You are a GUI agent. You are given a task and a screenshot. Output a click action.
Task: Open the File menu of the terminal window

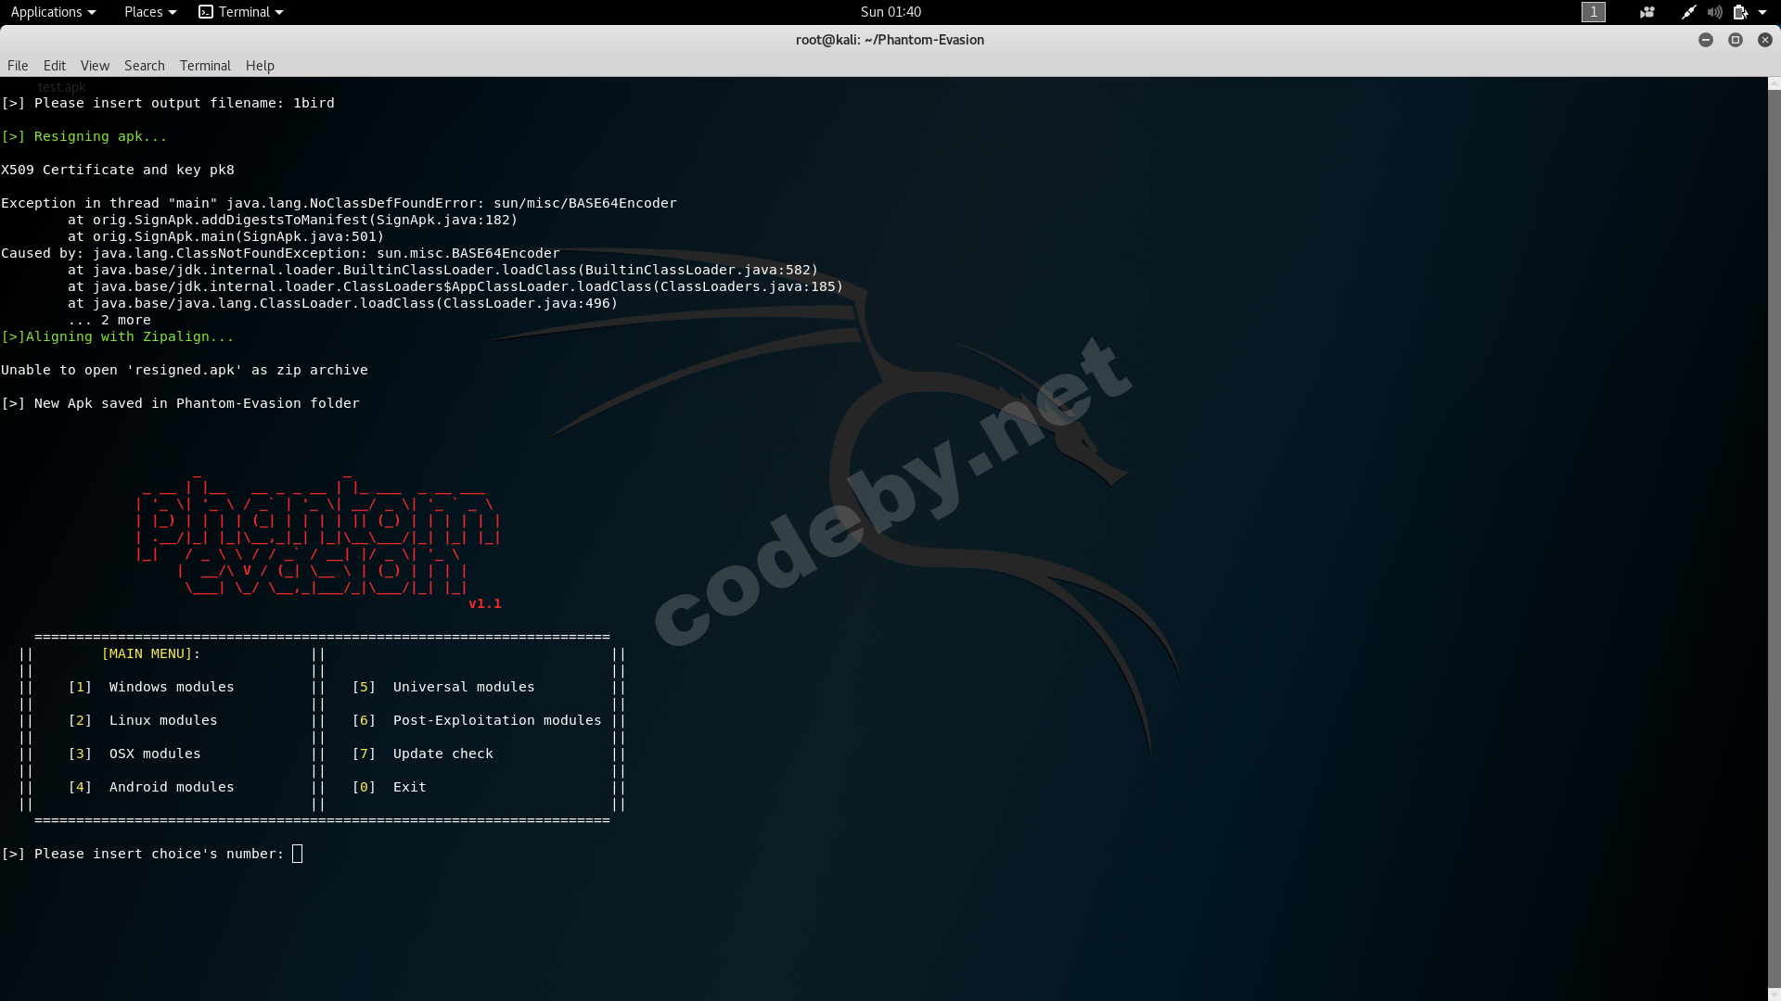[x=17, y=65]
